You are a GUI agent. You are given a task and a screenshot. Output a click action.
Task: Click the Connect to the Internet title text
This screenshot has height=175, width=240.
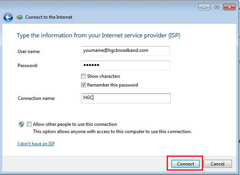pos(49,17)
